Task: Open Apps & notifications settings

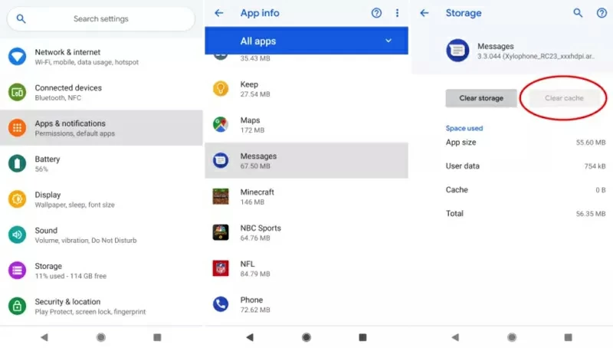Action: coord(101,128)
